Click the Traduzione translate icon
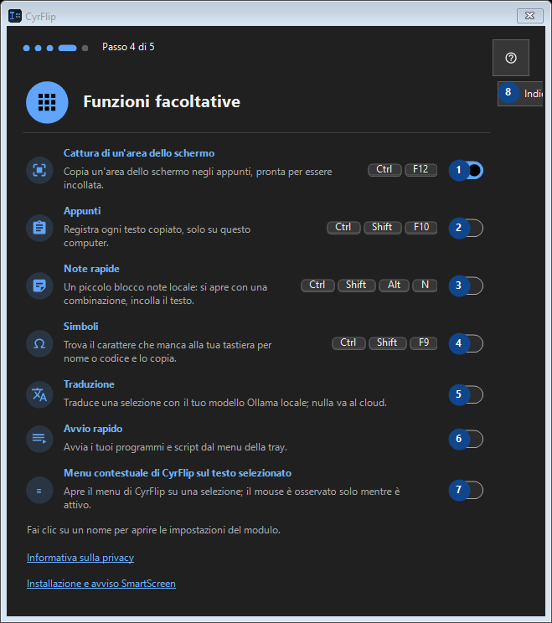 pos(39,394)
